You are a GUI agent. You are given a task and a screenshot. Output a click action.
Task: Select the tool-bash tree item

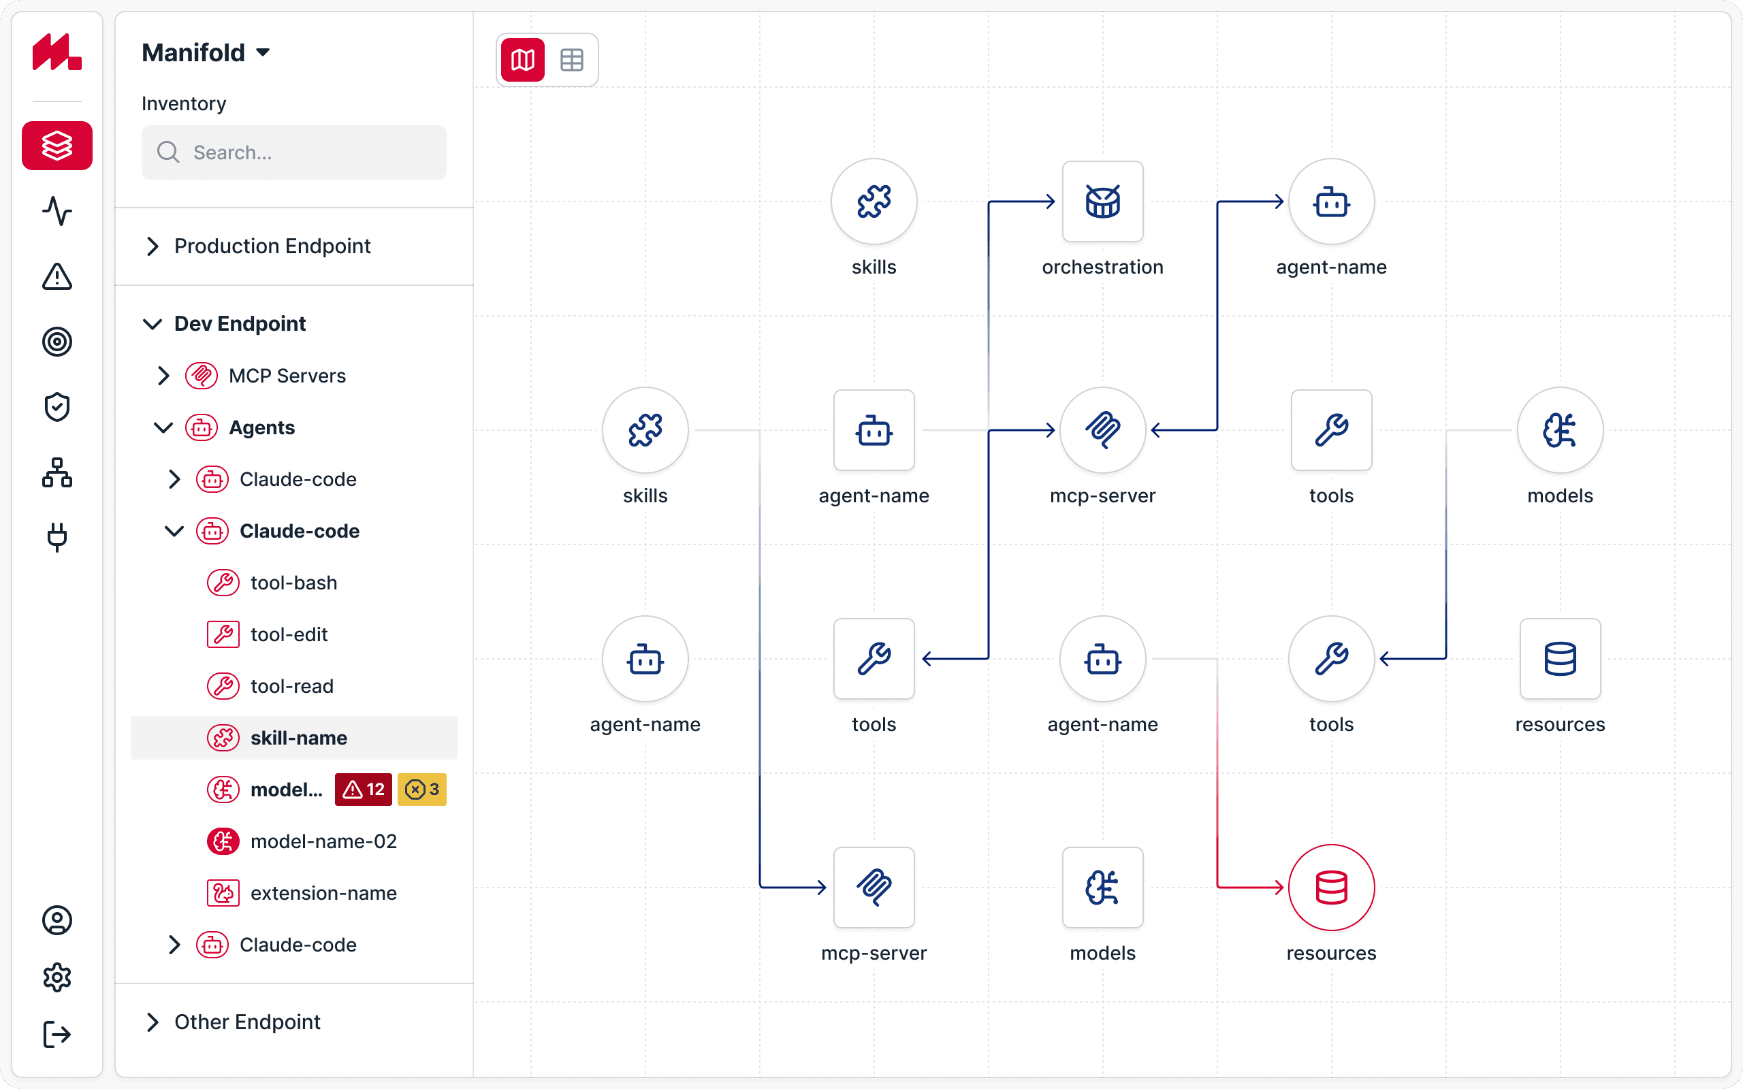[293, 583]
